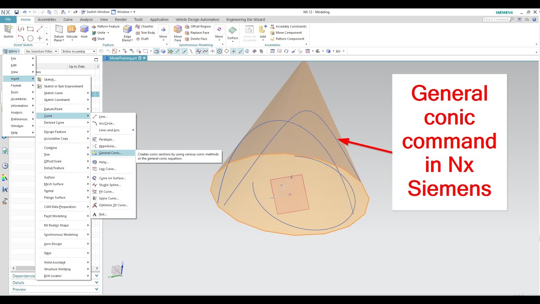540x304 pixels.
Task: Select the arc sketch tool
Action: click(21, 38)
